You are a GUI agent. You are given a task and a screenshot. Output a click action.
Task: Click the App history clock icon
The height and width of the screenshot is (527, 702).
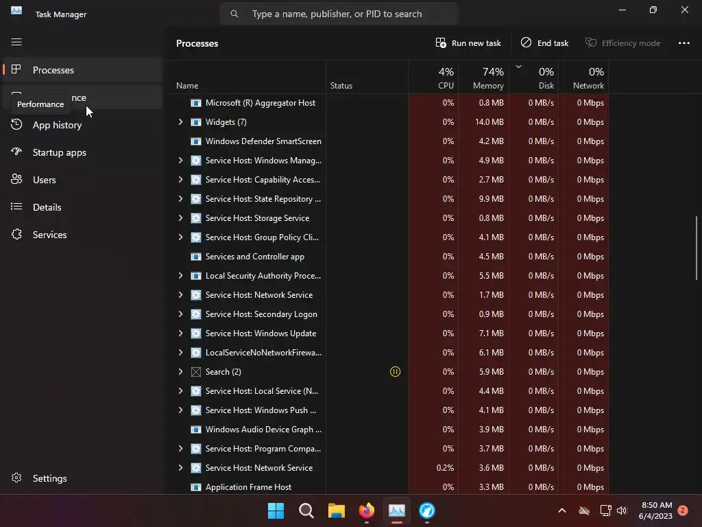16,125
